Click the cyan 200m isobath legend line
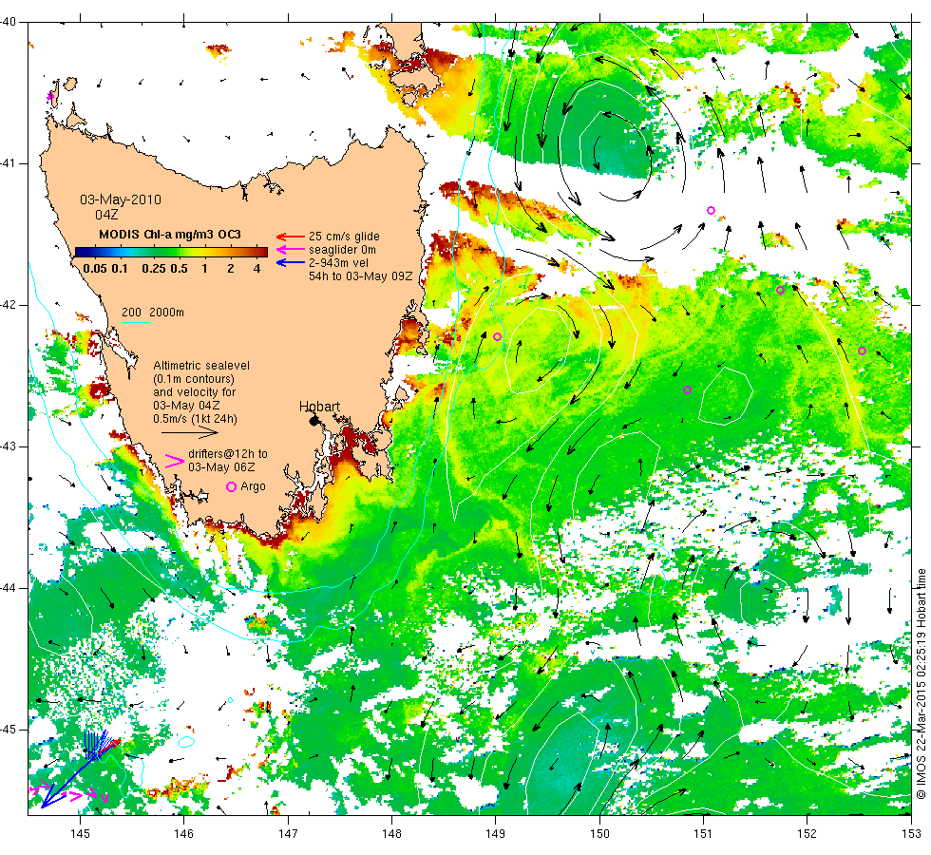The width and height of the screenshot is (931, 855). [x=135, y=322]
